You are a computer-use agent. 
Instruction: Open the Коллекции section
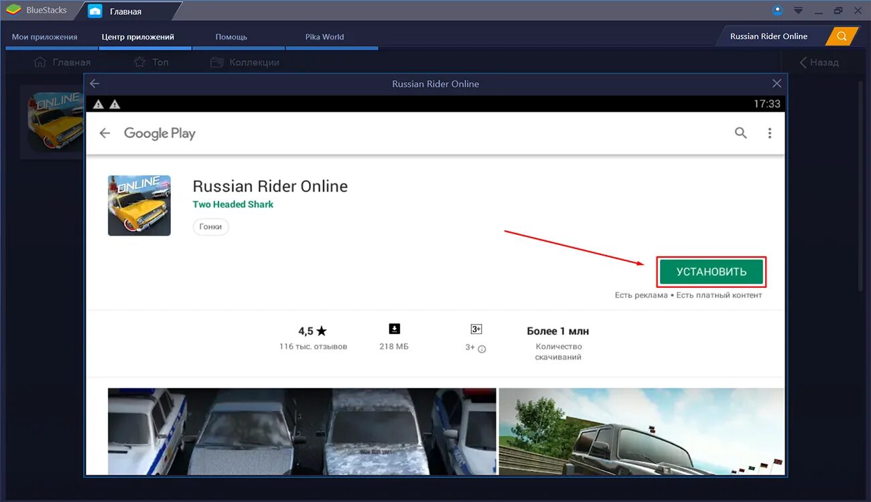coord(245,62)
